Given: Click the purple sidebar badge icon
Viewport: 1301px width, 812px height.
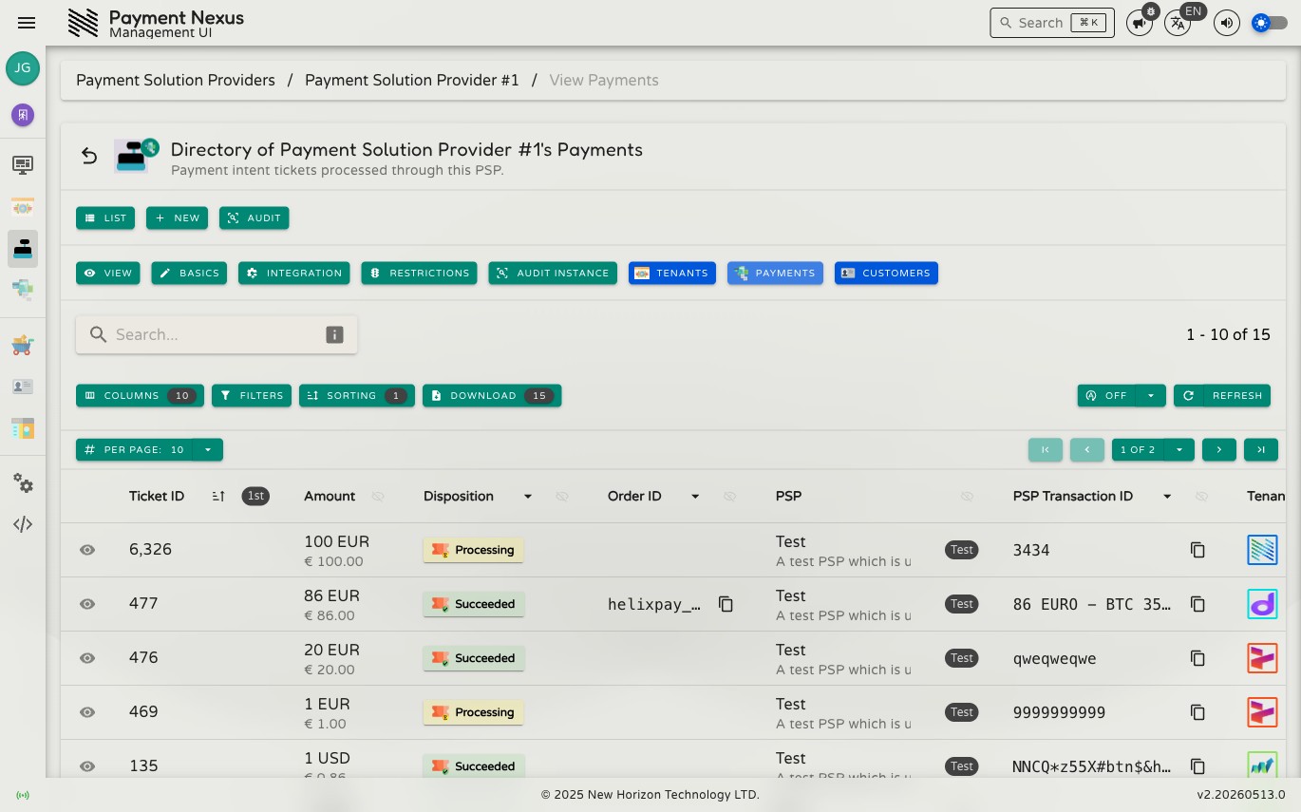Looking at the screenshot, I should (x=23, y=115).
